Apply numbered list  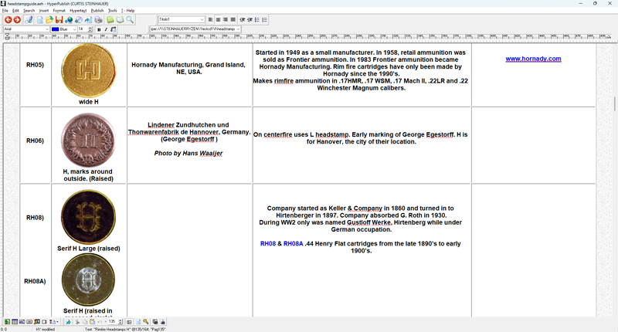(x=264, y=19)
